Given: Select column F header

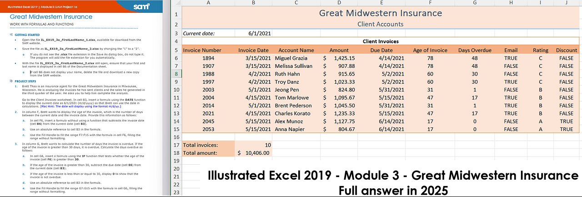Looking at the screenshot, I should [430, 3].
